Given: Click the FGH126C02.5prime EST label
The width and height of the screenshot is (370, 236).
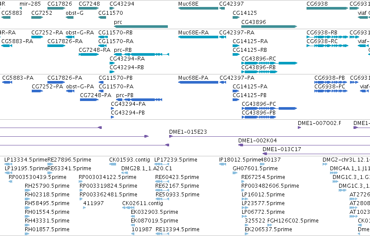Looking at the screenshot, I should [293, 221].
